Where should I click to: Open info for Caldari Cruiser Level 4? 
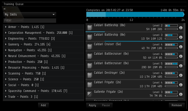(x=181, y=47)
